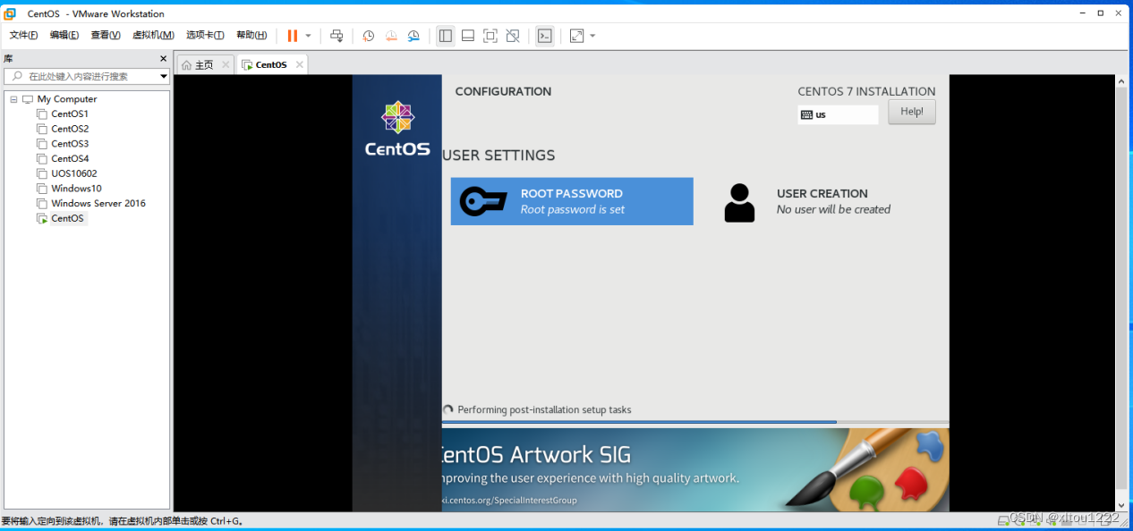Viewport: 1133px width, 531px height.
Task: Close the 主页 tab
Action: tap(226, 64)
